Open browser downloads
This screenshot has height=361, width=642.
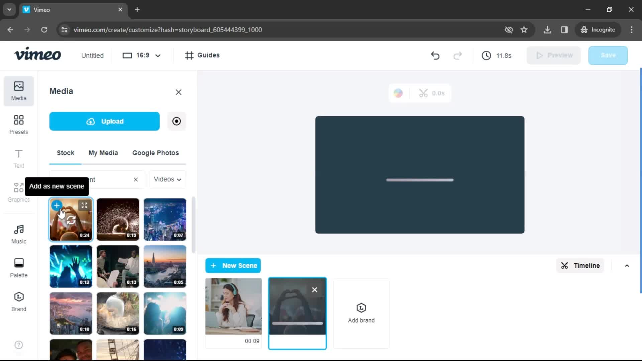(547, 30)
